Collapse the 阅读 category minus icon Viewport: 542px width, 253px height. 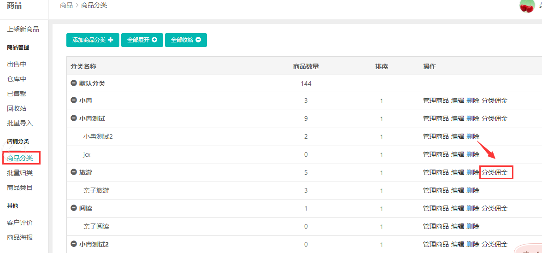point(73,208)
